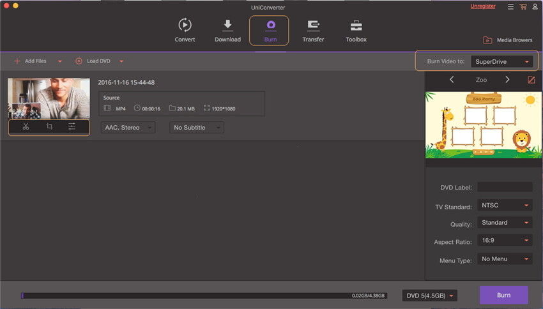The width and height of the screenshot is (543, 309).
Task: Click the Add Files button
Action: coord(30,61)
